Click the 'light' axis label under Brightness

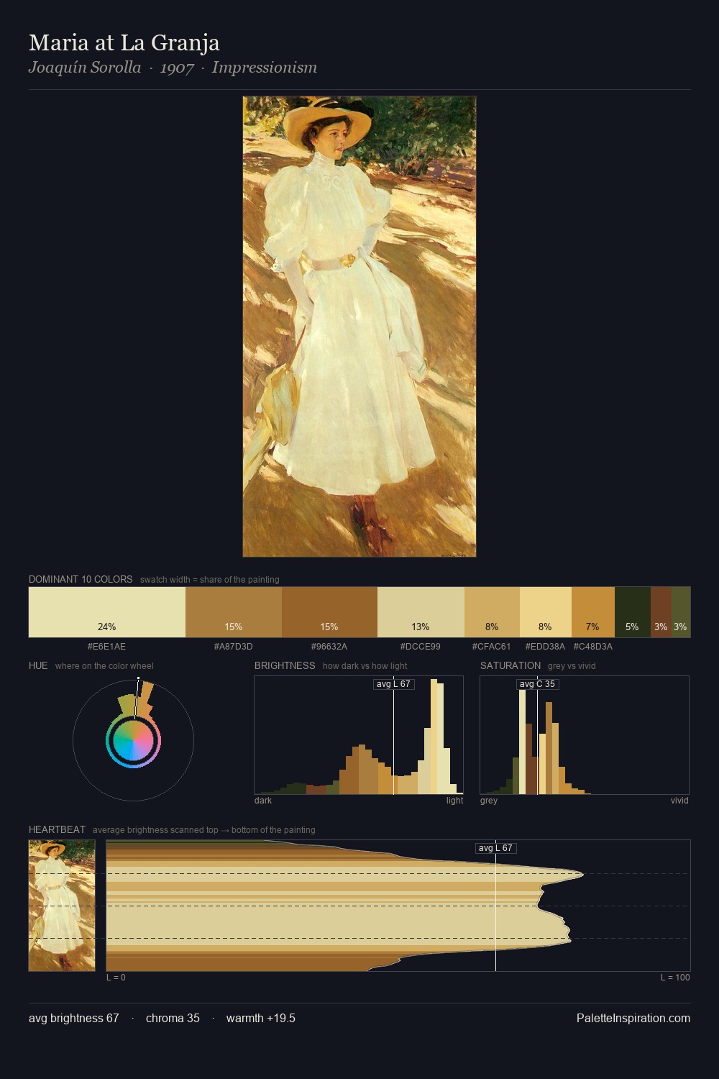[455, 801]
